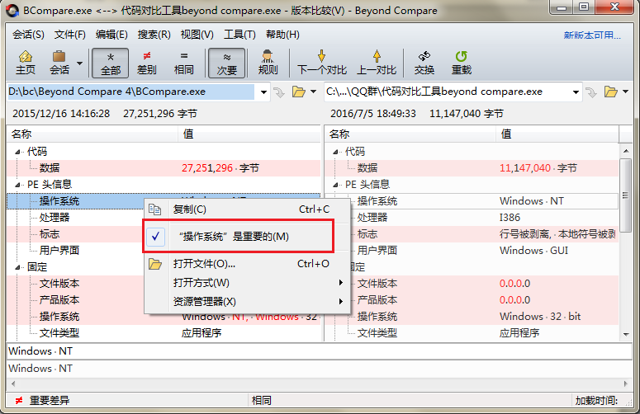Jump to 上一对比 previous difference
Viewport: 640px width, 414px height.
(377, 63)
